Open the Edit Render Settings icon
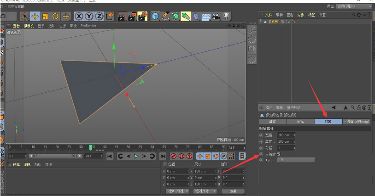Viewport: 375px width, 196px height. click(x=142, y=16)
